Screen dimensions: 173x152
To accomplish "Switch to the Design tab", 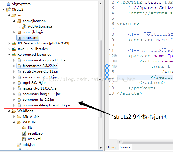I will (x=112, y=147).
